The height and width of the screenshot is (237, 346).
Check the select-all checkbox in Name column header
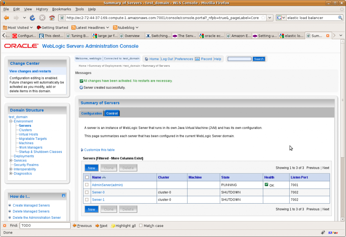87,177
